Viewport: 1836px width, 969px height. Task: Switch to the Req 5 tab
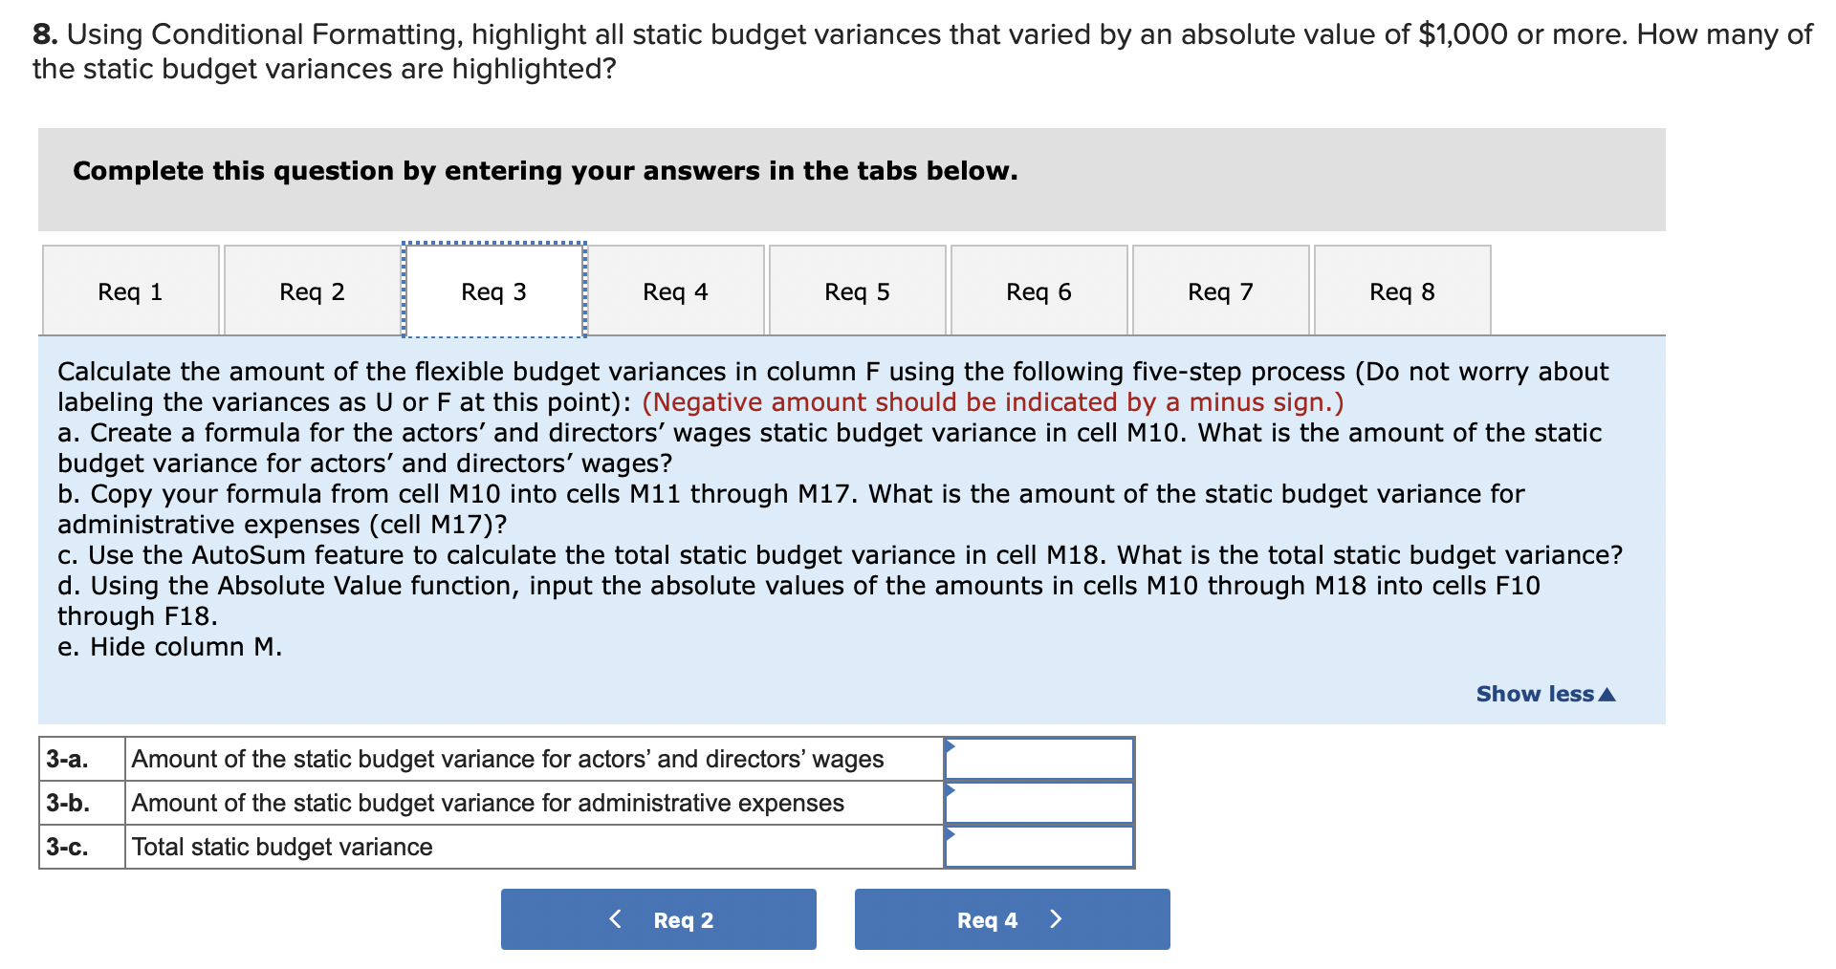(856, 291)
